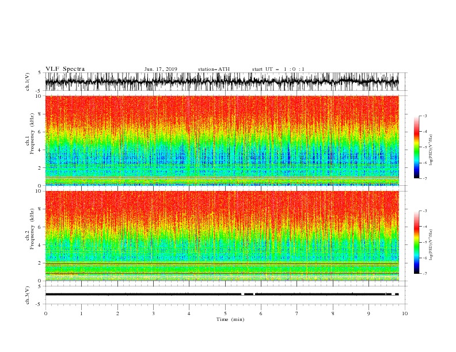
Task: Select the "start UT = 1 : 0 : 1" text
Action: (x=278, y=69)
